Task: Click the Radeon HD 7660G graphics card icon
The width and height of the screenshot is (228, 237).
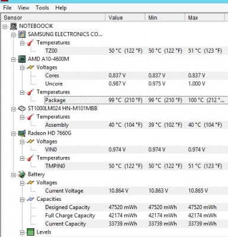Action: pyautogui.click(x=22, y=133)
